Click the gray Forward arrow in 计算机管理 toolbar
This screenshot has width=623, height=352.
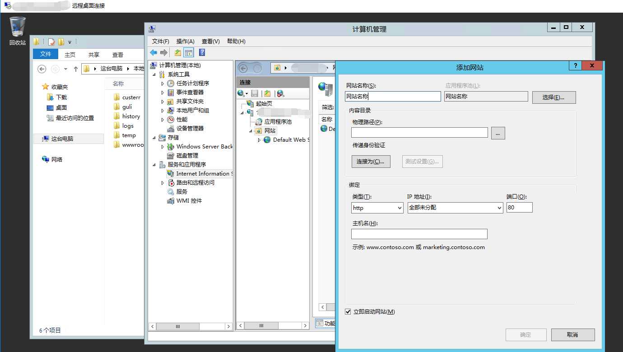[164, 52]
